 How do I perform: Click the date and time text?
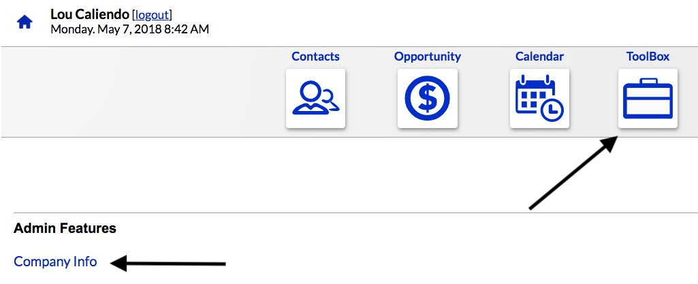click(129, 29)
